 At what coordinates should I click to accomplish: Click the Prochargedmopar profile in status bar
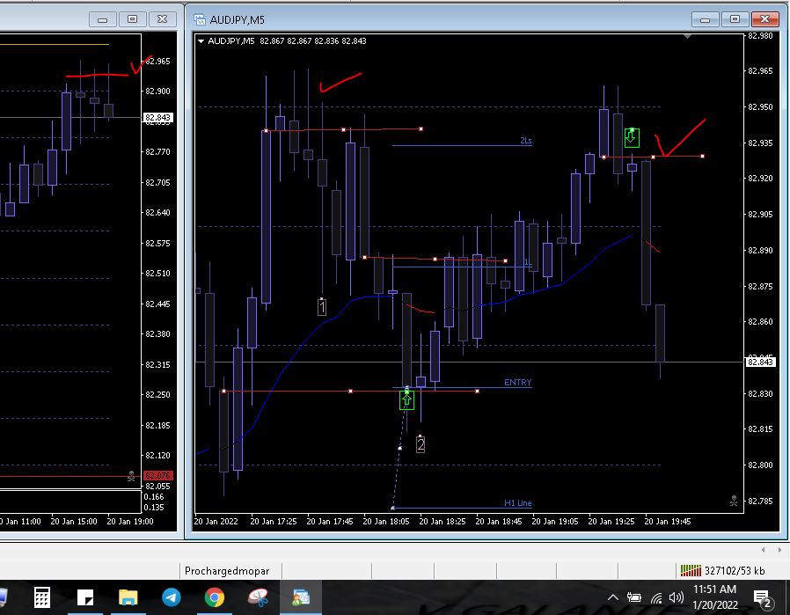(x=227, y=571)
